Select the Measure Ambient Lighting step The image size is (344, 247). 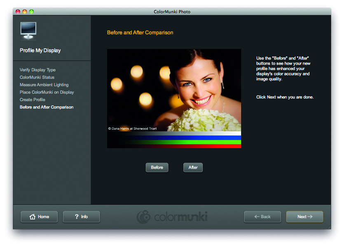click(44, 85)
